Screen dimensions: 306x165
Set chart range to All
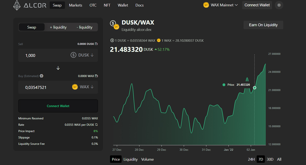[279, 159]
